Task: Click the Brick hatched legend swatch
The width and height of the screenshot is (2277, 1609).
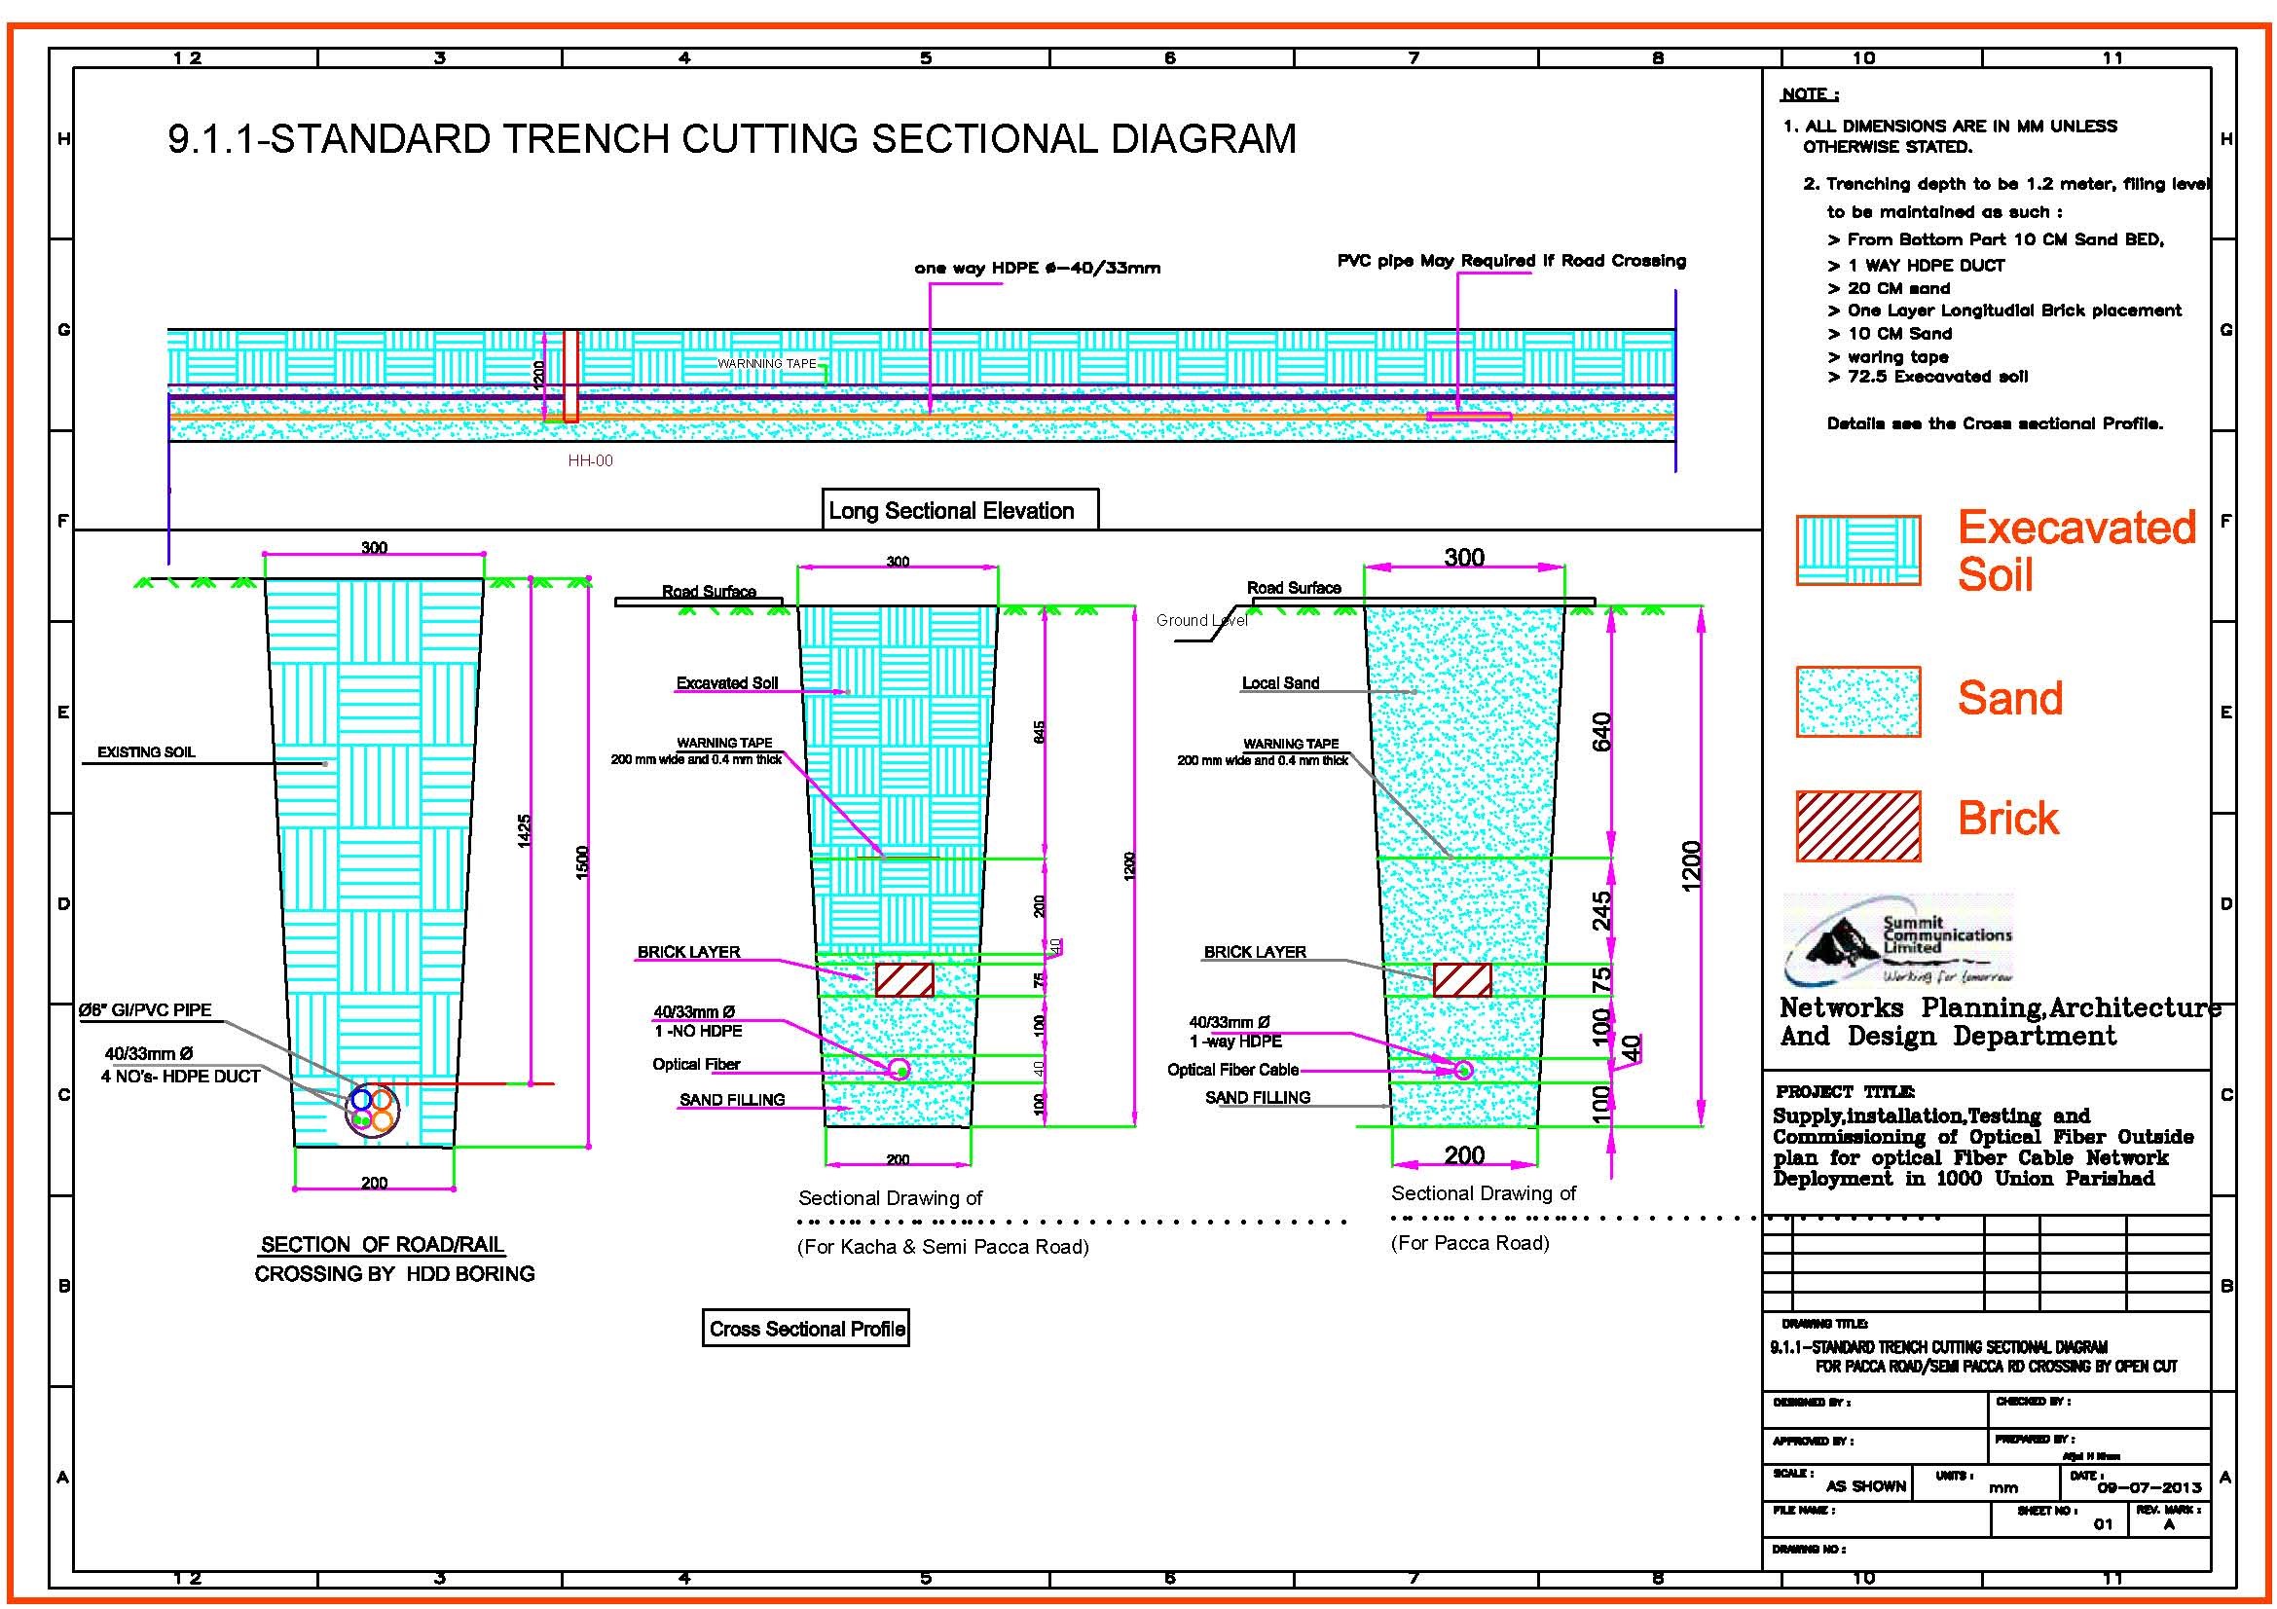Action: pos(1857,824)
